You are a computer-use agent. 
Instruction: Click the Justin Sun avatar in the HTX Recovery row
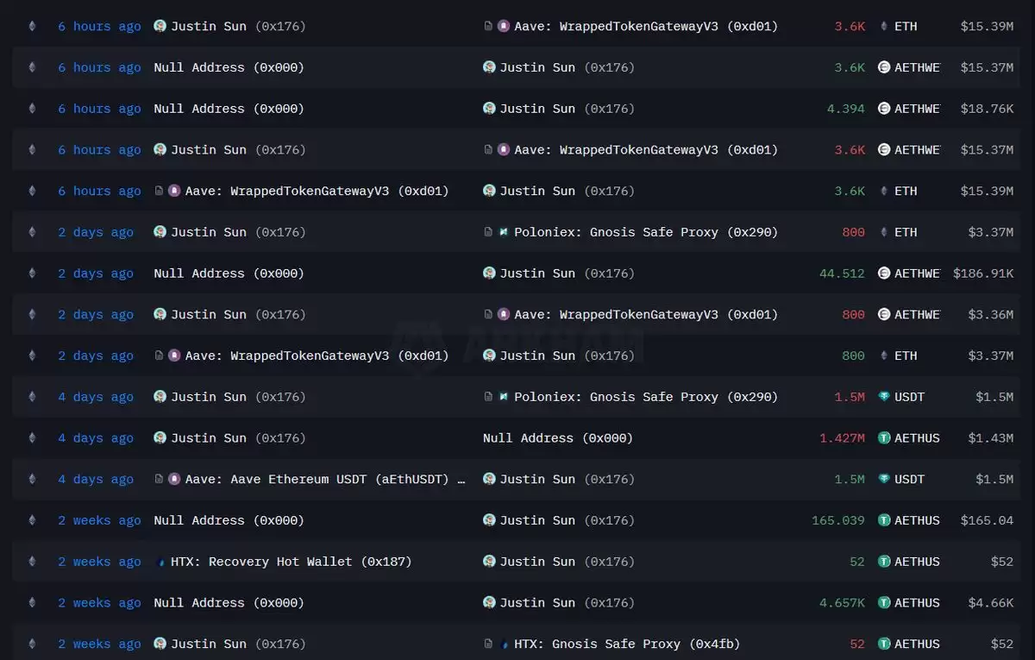click(489, 562)
